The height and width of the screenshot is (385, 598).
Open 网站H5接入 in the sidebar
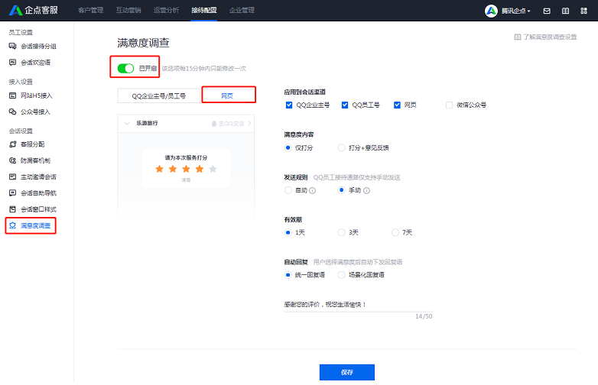tap(36, 95)
